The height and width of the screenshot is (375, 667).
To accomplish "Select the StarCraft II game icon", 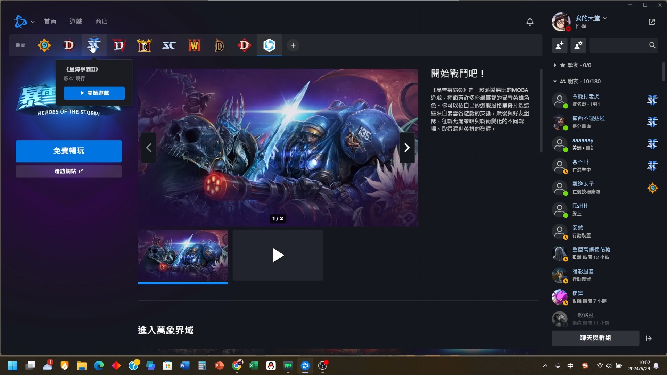I will 94,45.
